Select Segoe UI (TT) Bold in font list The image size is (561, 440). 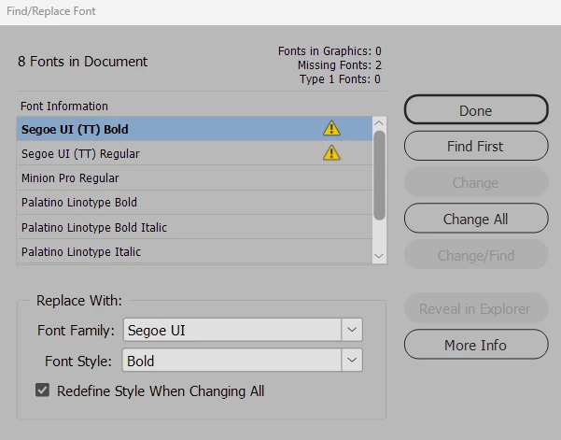tap(194, 129)
